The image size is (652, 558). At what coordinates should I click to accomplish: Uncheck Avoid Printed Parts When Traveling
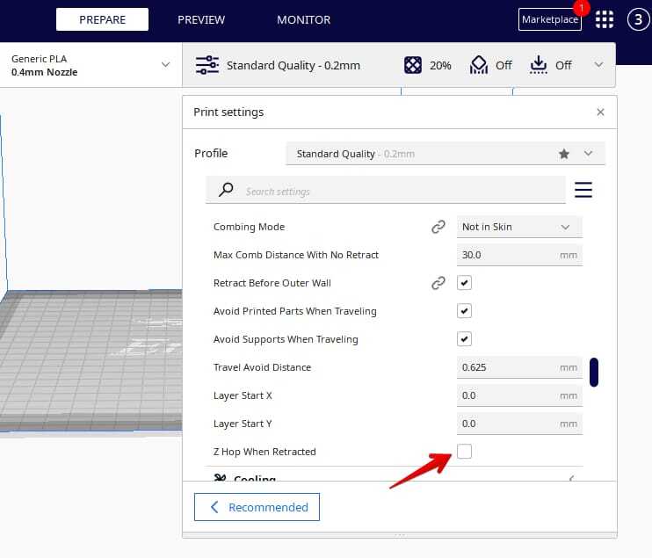(465, 311)
